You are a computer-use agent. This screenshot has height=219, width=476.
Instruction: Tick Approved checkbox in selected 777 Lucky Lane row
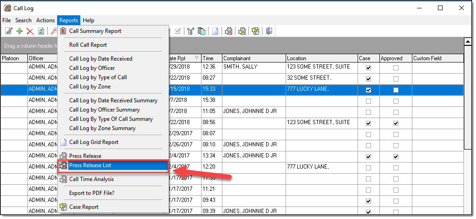396,90
